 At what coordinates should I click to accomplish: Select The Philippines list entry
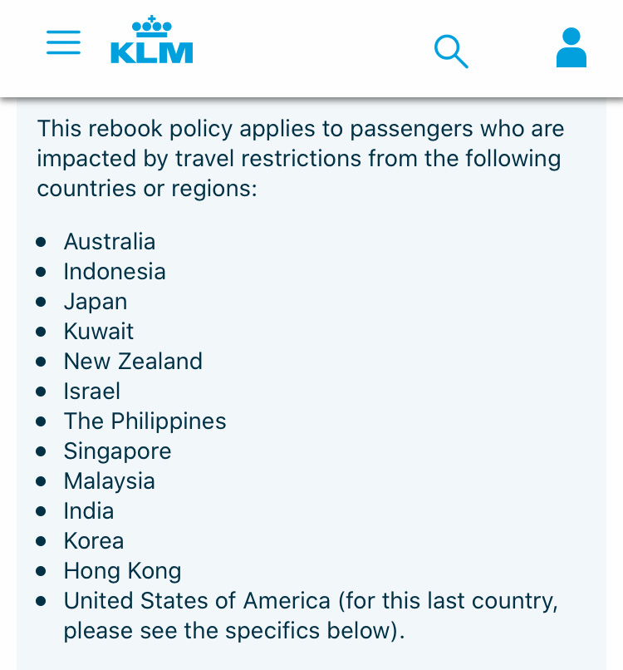coord(145,421)
